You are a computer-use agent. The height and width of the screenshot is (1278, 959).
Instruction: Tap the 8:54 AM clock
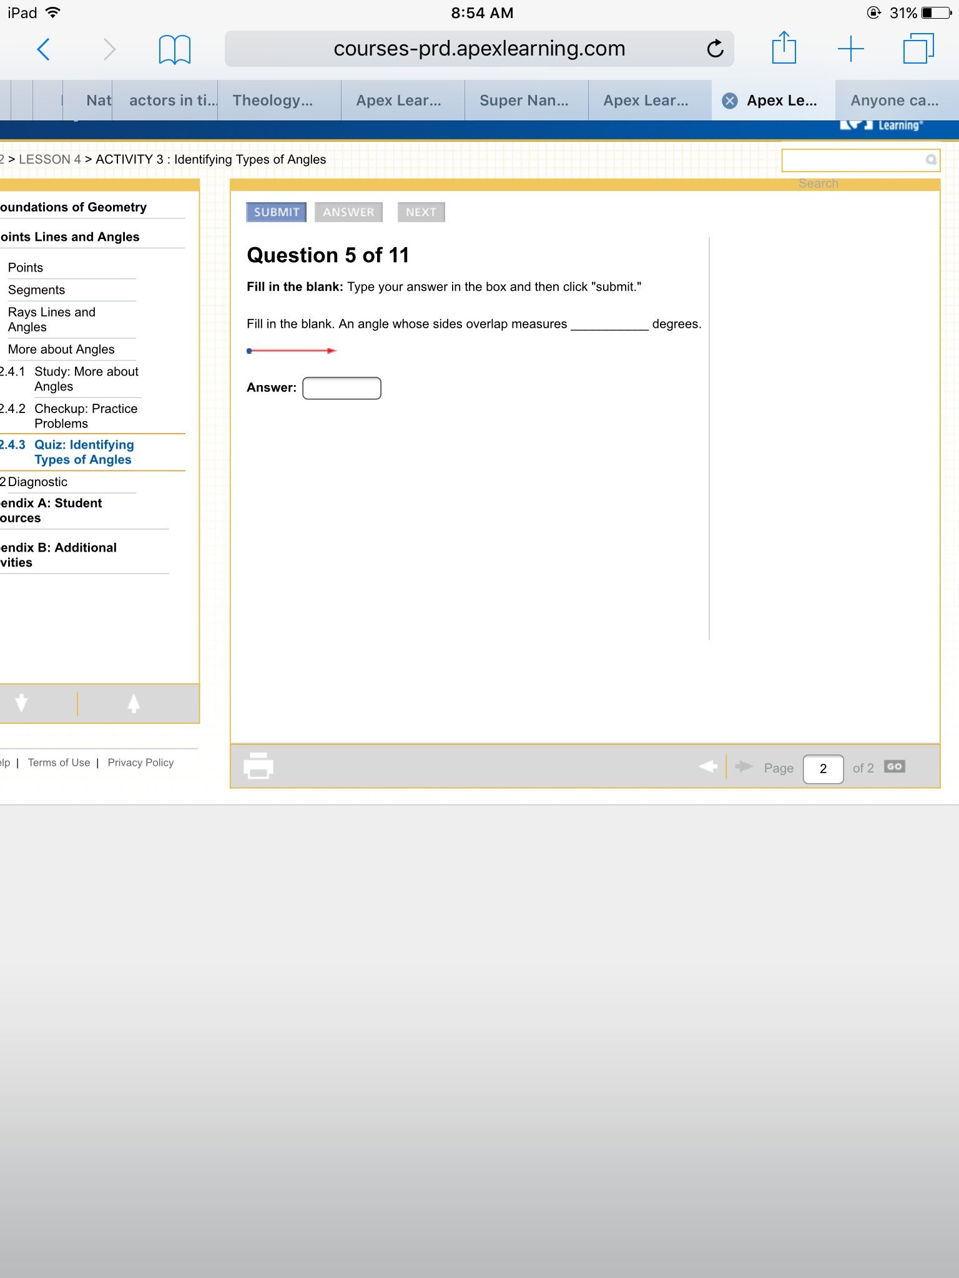[x=482, y=13]
